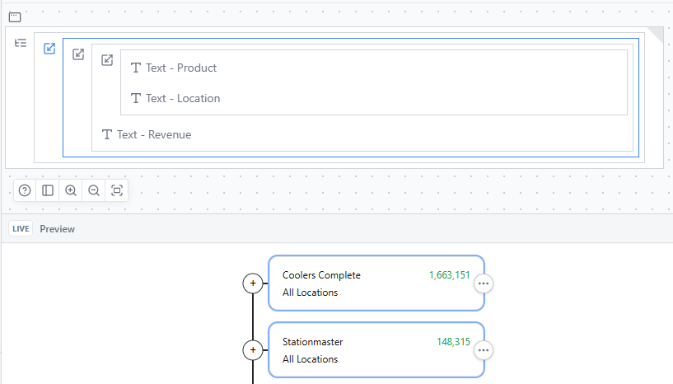Click the fit-to-screen icon
This screenshot has height=384, width=673.
coord(117,190)
